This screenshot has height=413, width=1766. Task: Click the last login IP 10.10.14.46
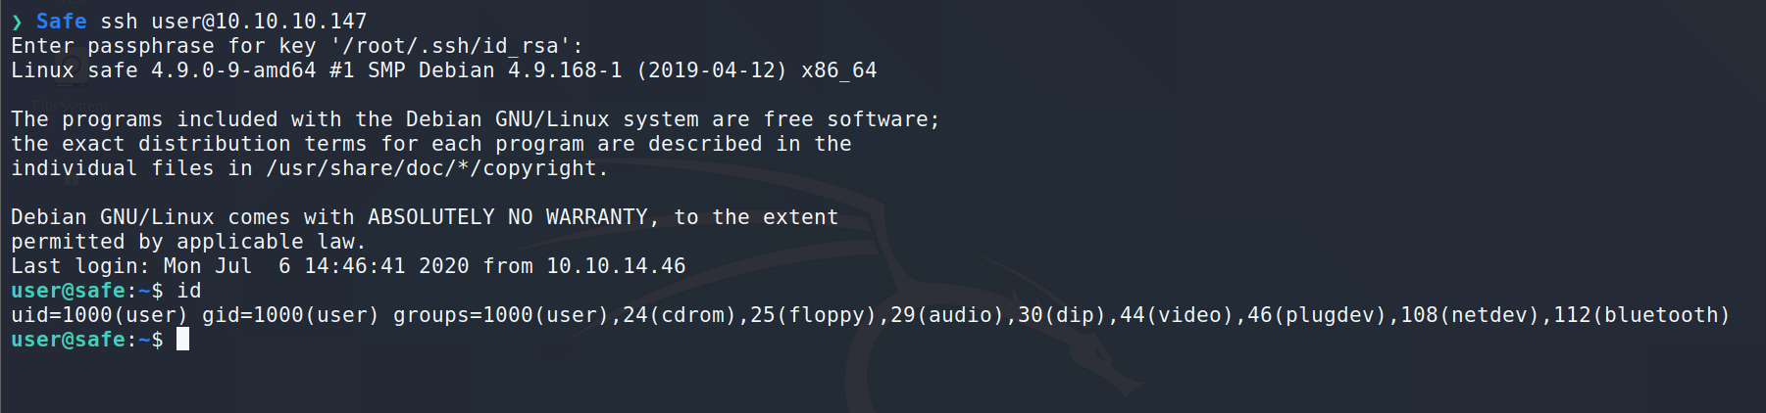coord(616,266)
